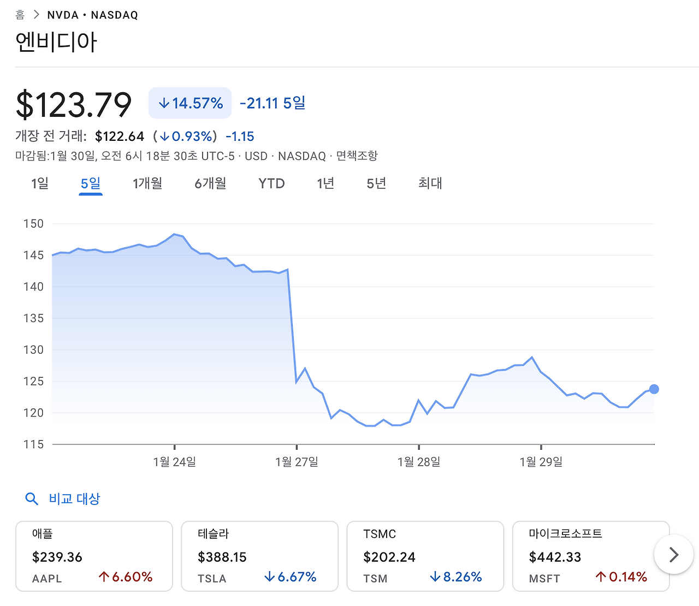Click Apple's red up arrow 6.60%
This screenshot has height=606, width=699.
tap(125, 577)
